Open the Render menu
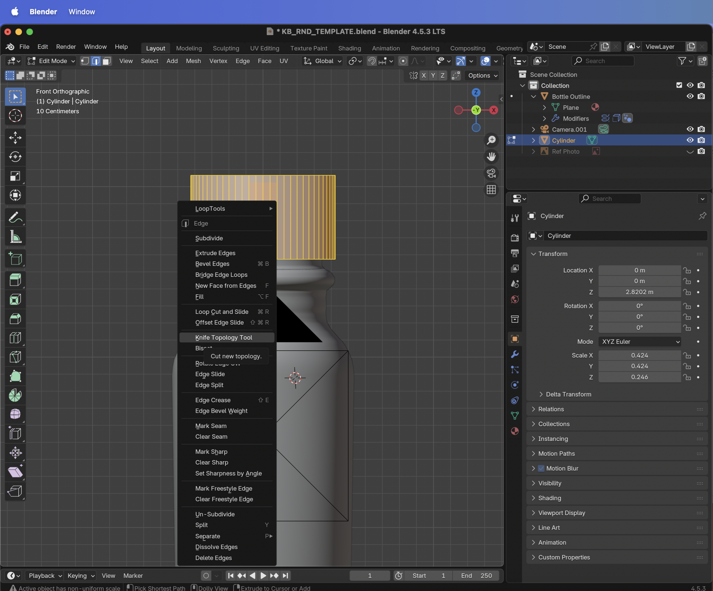Image resolution: width=713 pixels, height=591 pixels. pyautogui.click(x=66, y=47)
